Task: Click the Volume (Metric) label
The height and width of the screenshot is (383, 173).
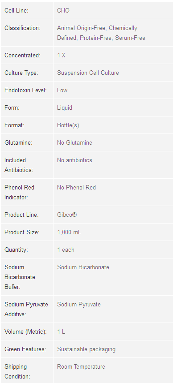Action: coord(25,332)
